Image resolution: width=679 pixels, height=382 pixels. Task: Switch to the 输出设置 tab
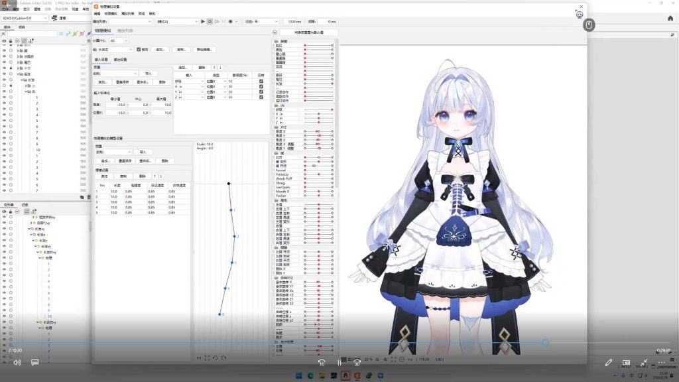[x=121, y=59]
